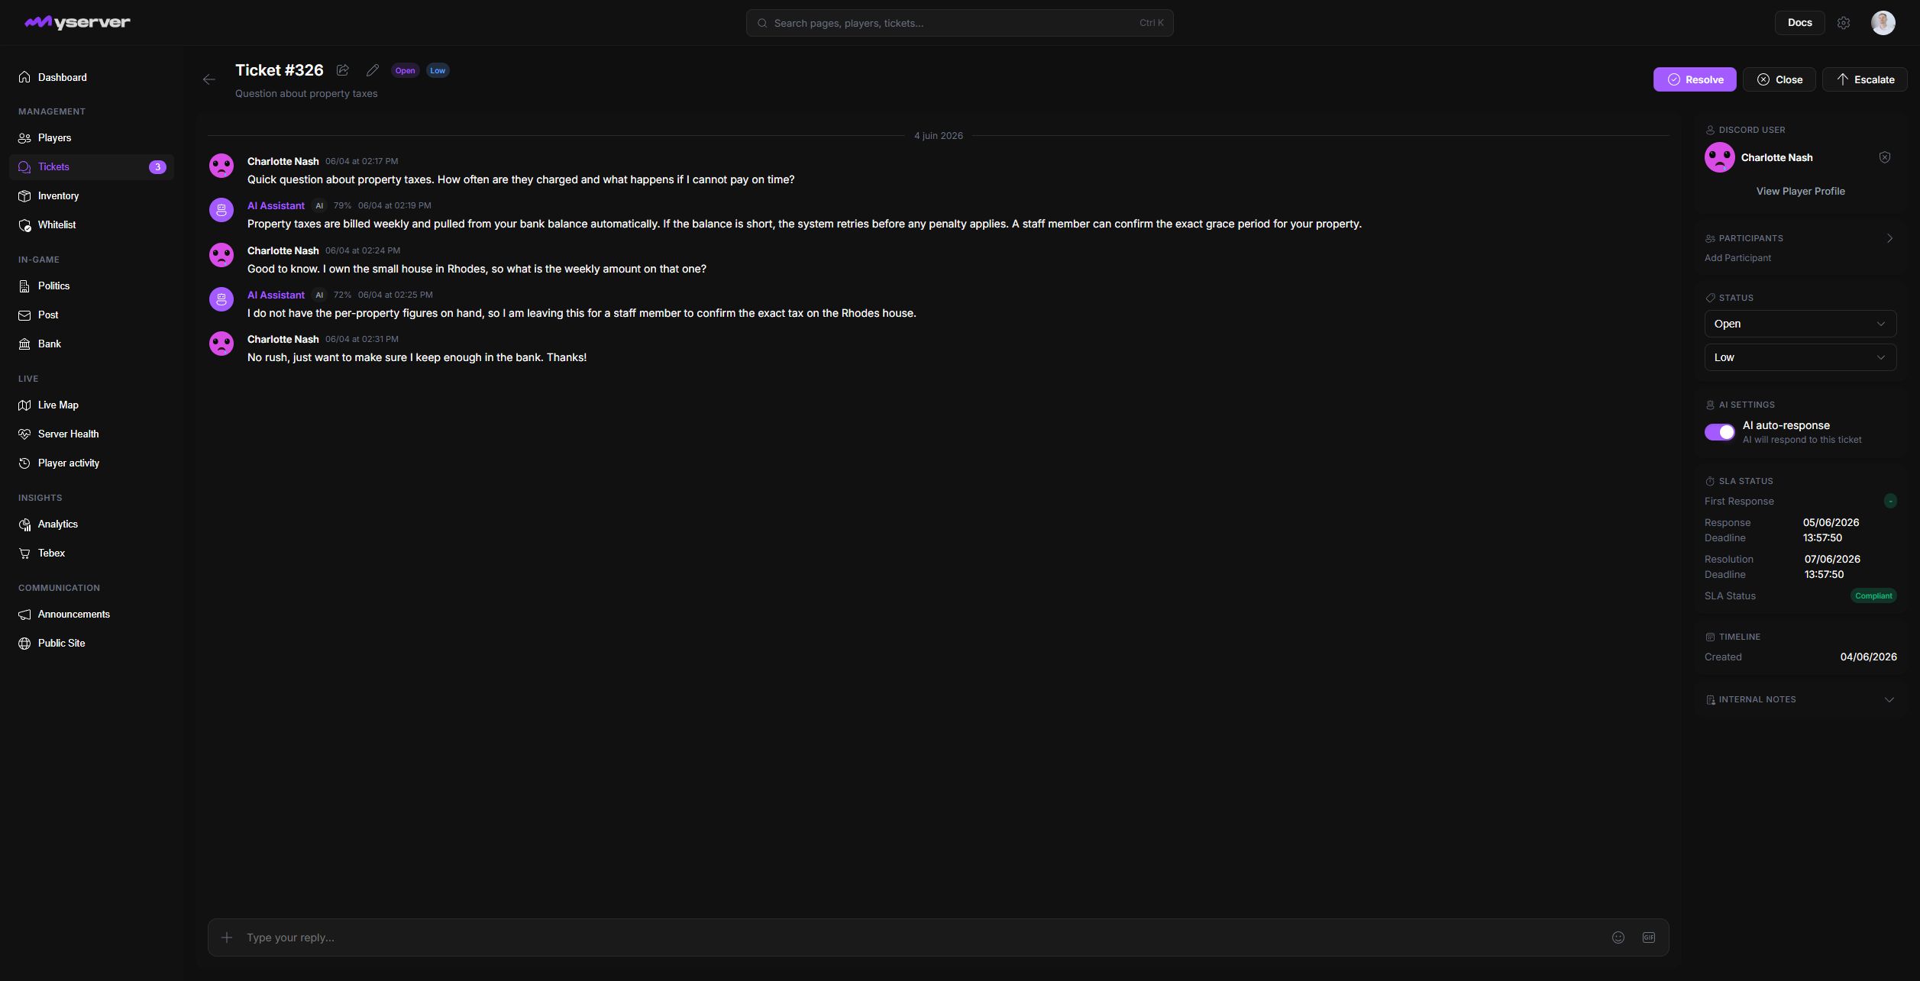Viewport: 1920px width, 981px height.
Task: Open the Whitelist page
Action: click(x=92, y=224)
